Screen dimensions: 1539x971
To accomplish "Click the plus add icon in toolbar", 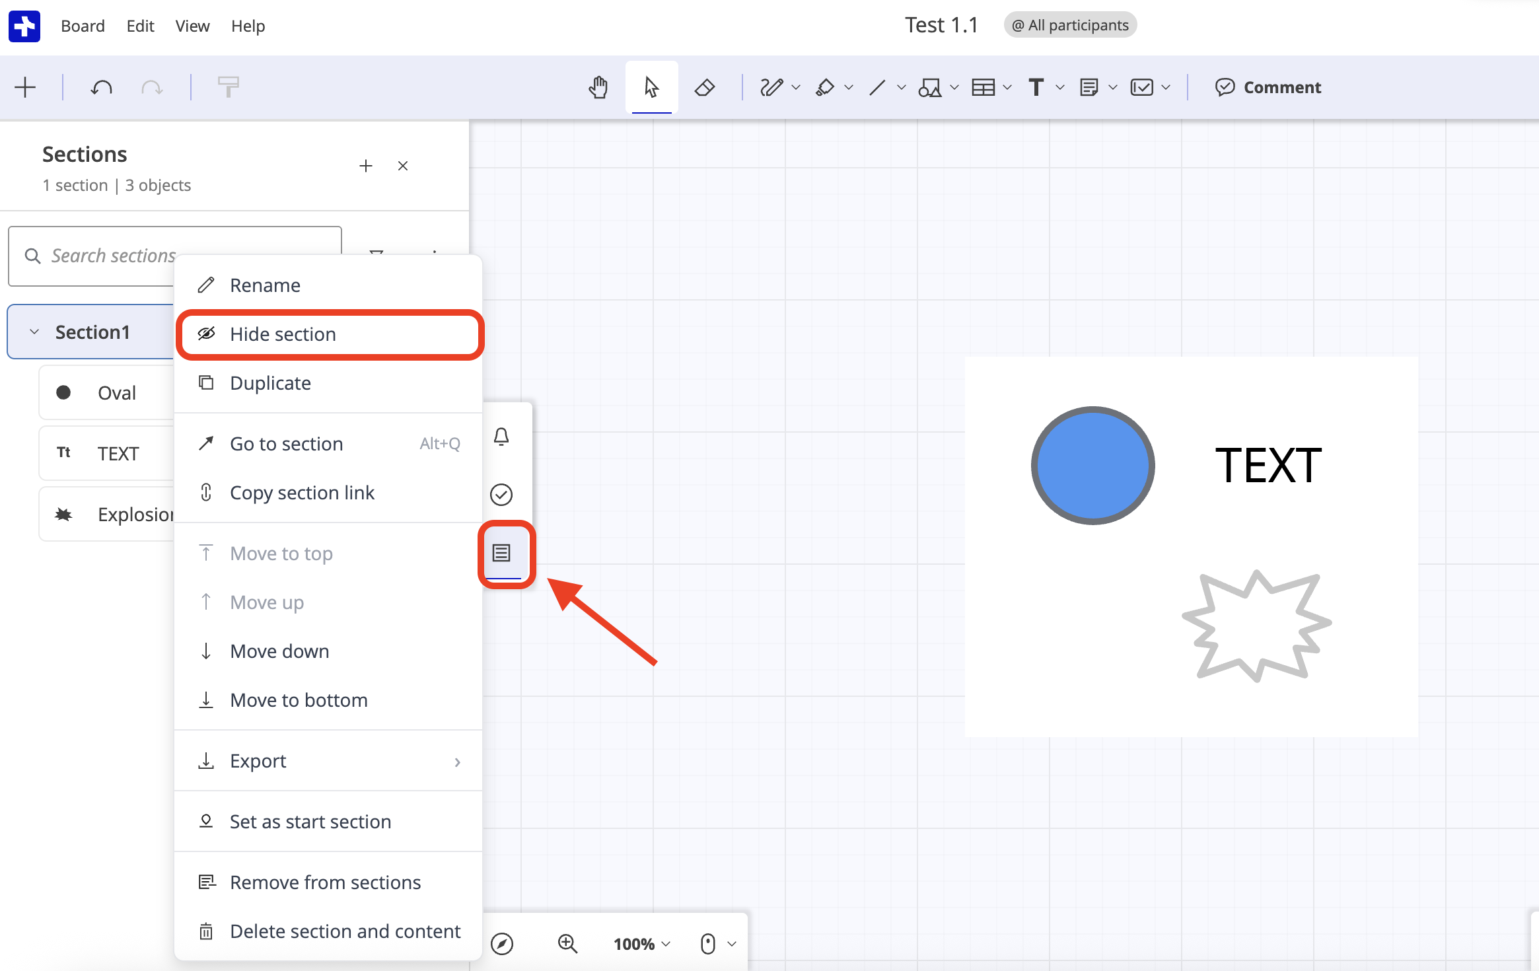I will click(x=25, y=87).
